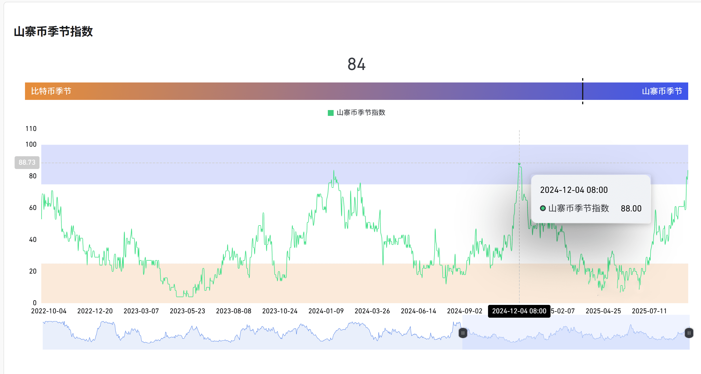Click the 山寨币季节 label on the gradient bar
The width and height of the screenshot is (701, 374).
pos(662,91)
